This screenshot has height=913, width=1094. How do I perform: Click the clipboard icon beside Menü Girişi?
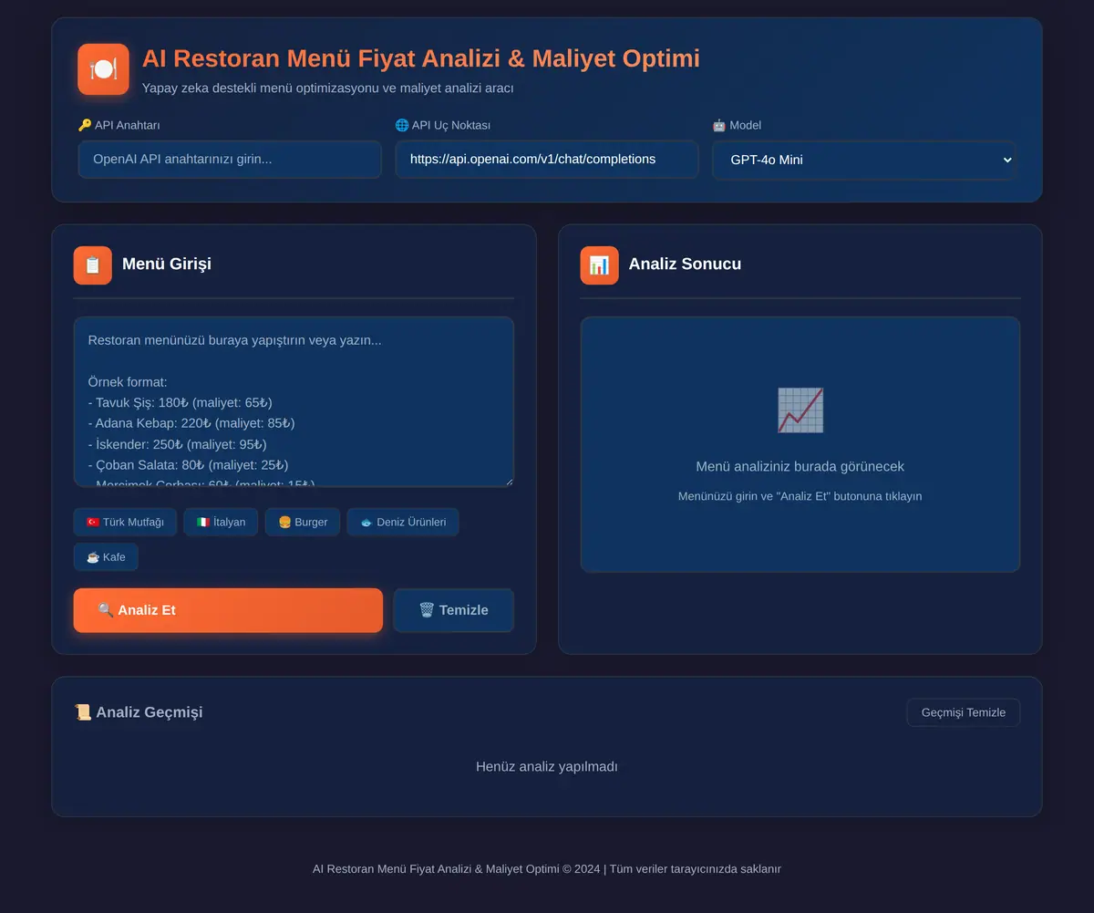click(92, 265)
